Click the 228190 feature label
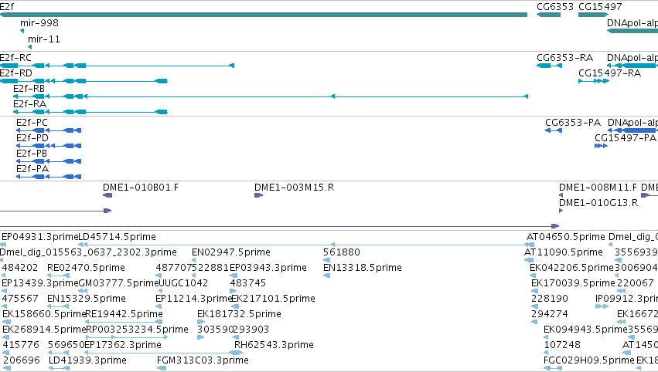Viewport: 658px width, 372px height. click(550, 299)
